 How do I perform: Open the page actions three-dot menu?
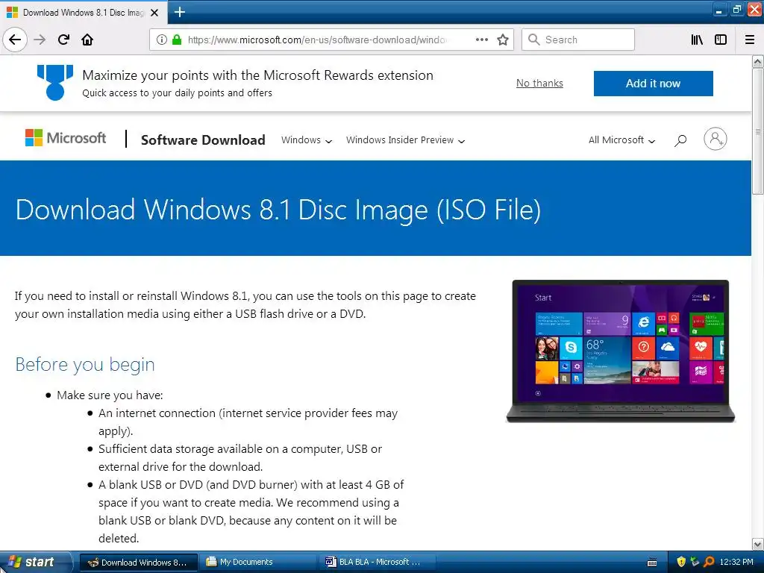[x=481, y=40]
